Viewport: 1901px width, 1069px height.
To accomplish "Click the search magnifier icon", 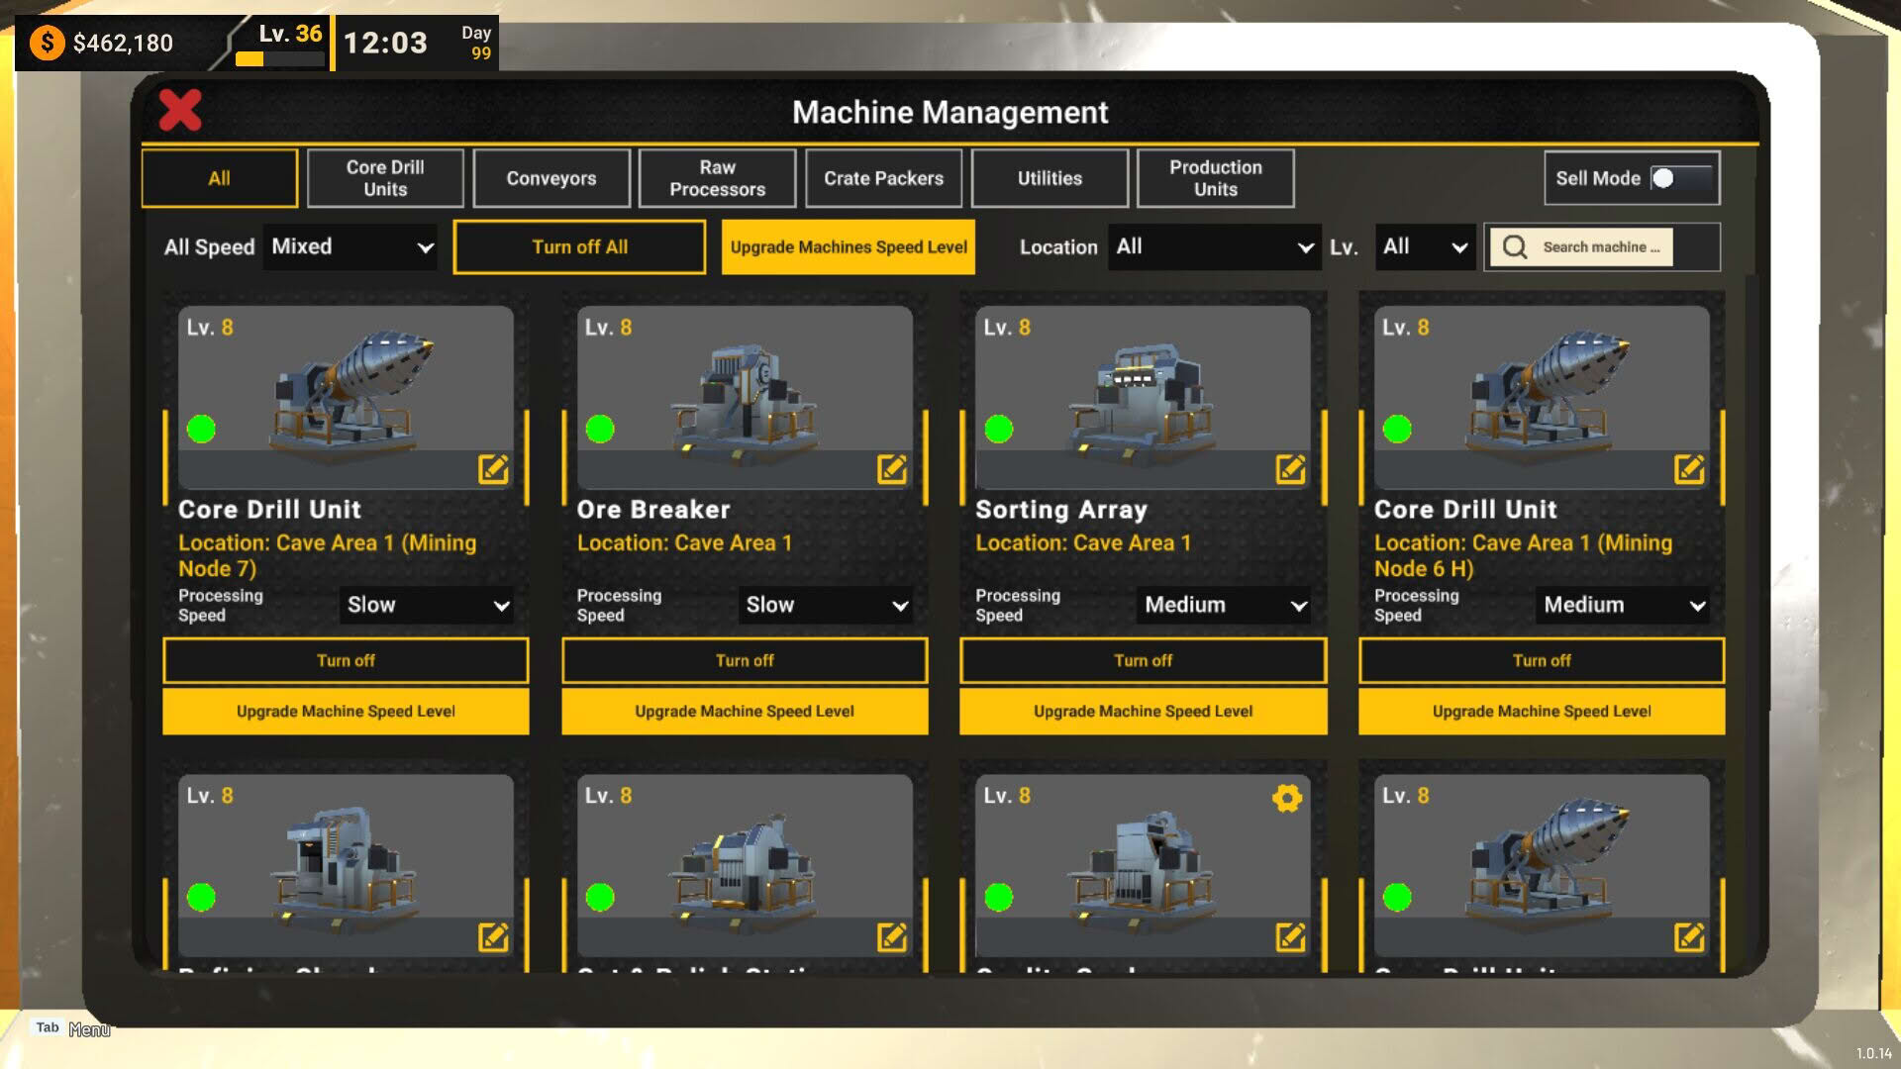I will coord(1515,246).
